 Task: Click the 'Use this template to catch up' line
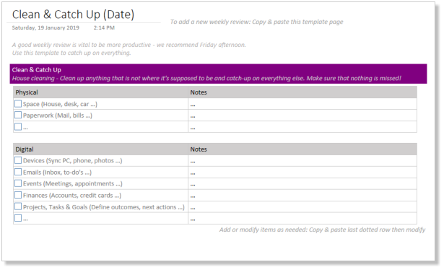point(71,53)
